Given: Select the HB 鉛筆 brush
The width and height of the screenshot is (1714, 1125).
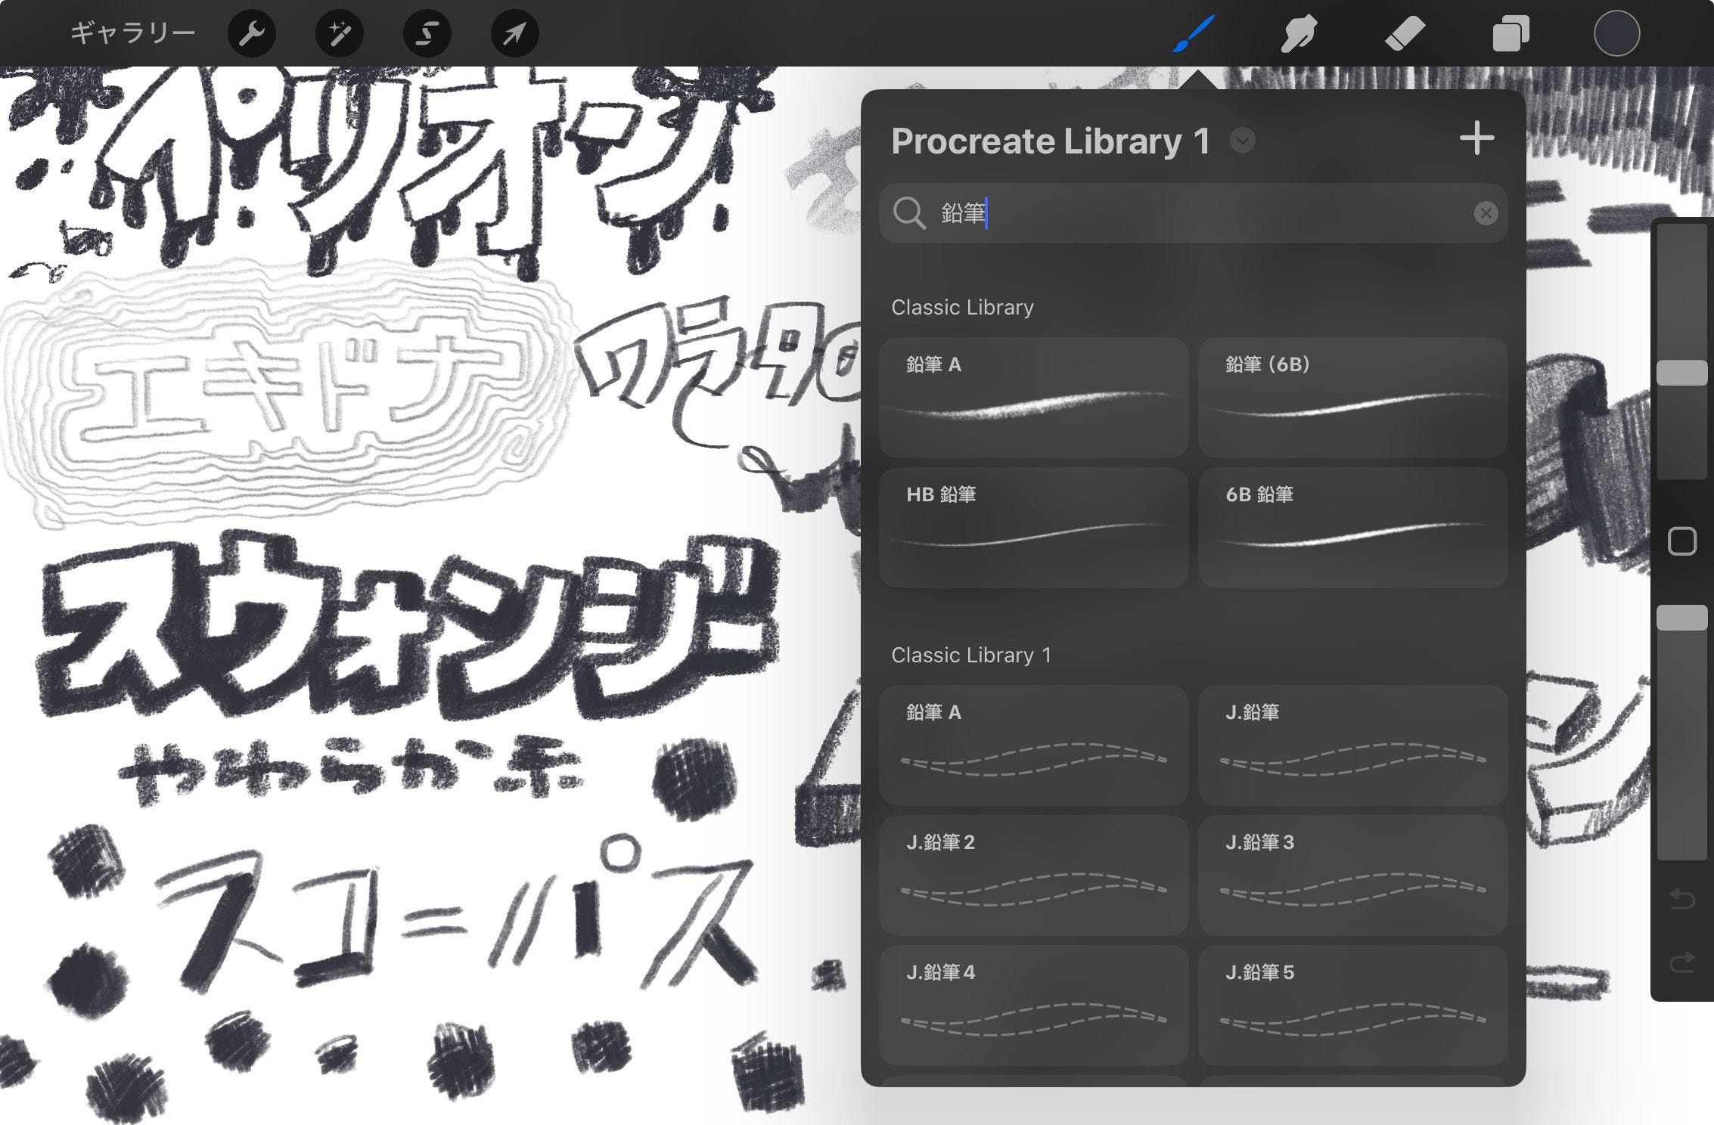Looking at the screenshot, I should tap(1033, 527).
